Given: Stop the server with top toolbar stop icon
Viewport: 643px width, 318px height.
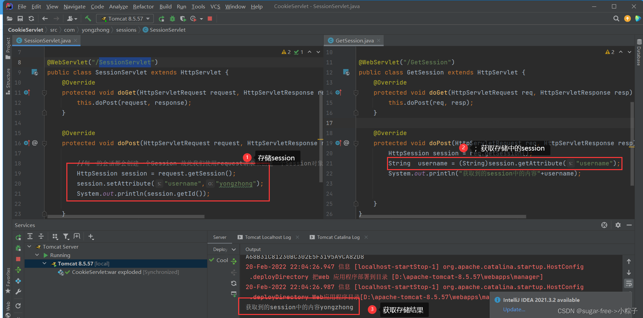Looking at the screenshot, I should tap(210, 19).
